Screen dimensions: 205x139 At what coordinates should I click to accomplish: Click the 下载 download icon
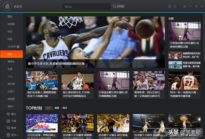(8, 121)
